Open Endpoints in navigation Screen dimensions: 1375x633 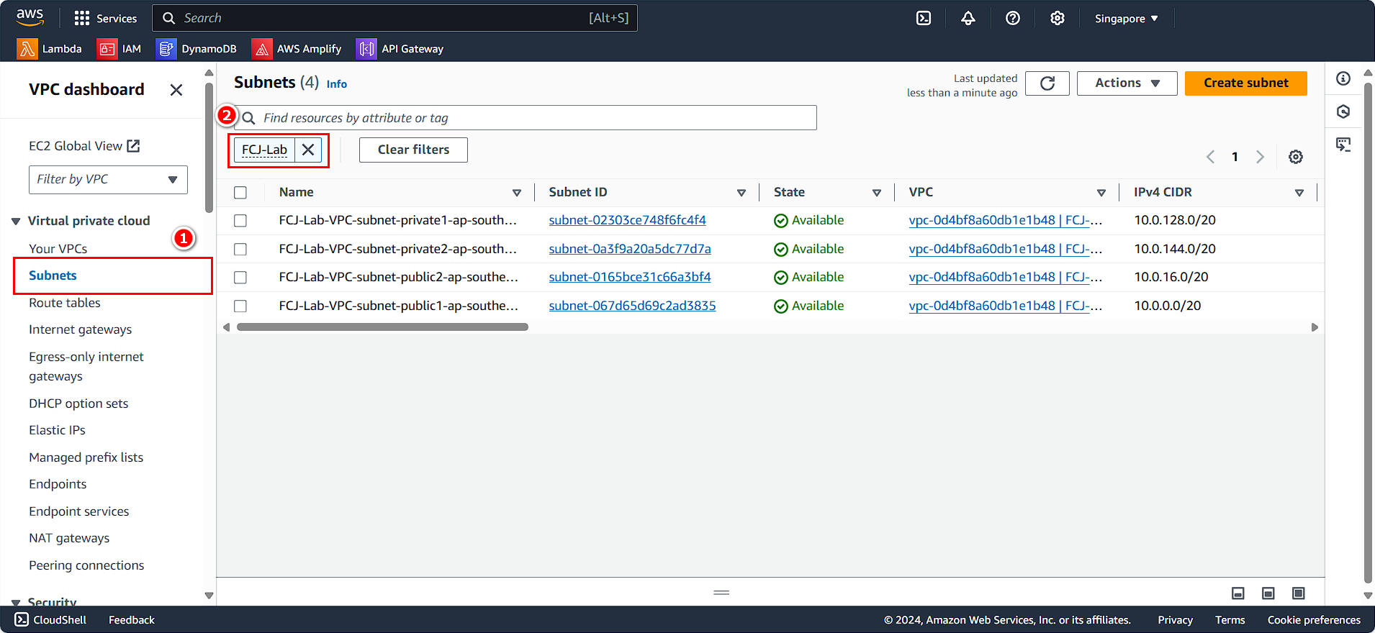pos(58,484)
